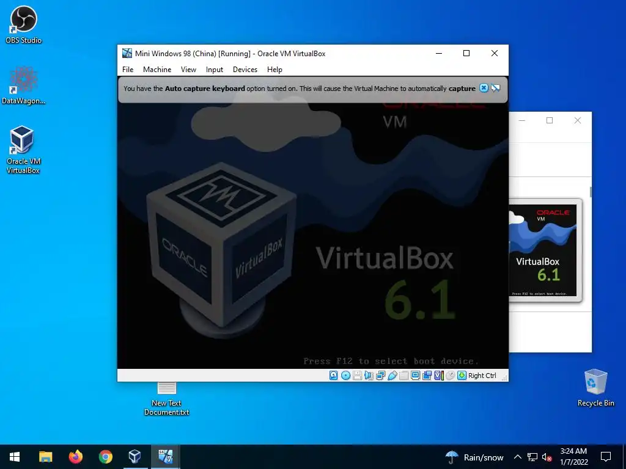Dismiss the Auto capture keyboard notification
Viewport: 626px width, 469px height.
(484, 88)
